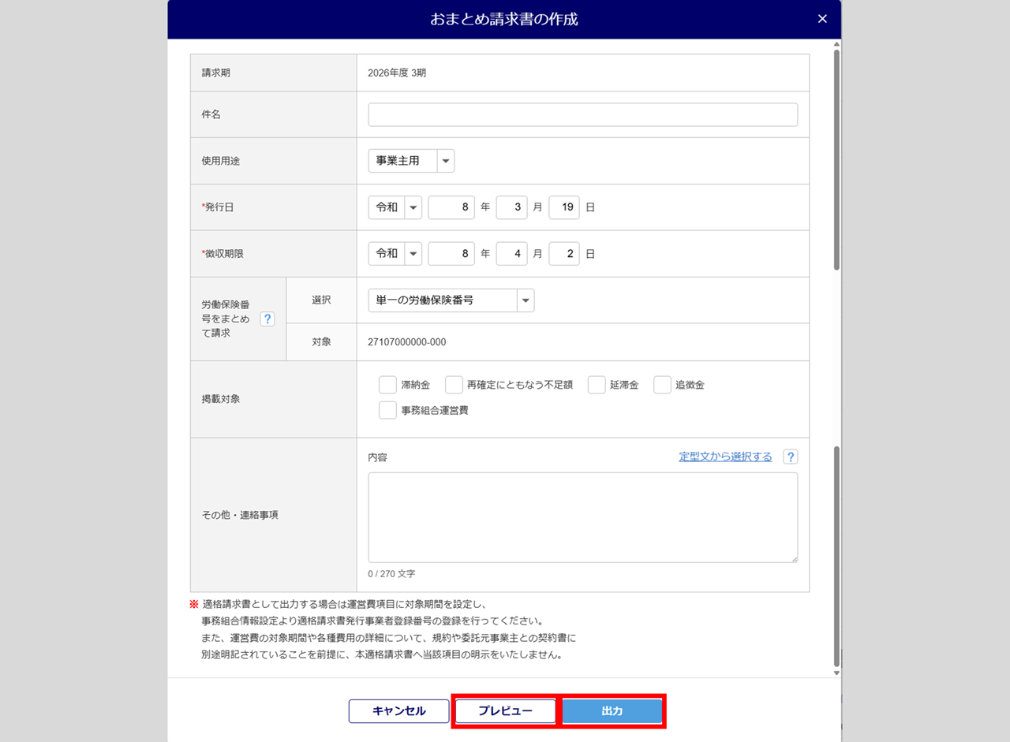
Task: Select the 事務組合運営費 checkbox
Action: click(x=387, y=410)
